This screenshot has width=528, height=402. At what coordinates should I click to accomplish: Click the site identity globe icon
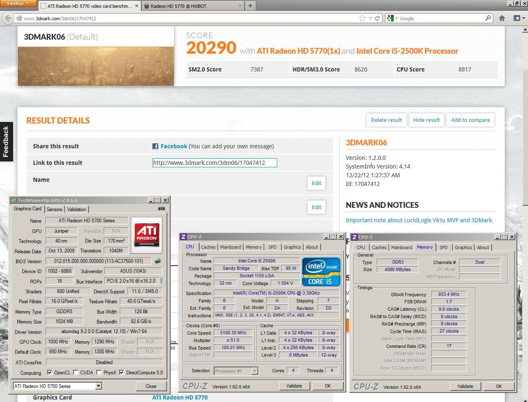pyautogui.click(x=19, y=18)
